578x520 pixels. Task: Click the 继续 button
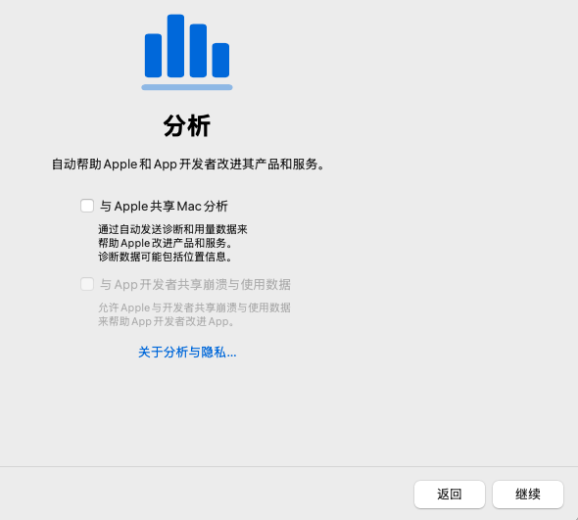tap(528, 495)
